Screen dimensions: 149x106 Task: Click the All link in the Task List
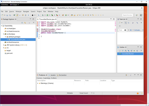131,30
